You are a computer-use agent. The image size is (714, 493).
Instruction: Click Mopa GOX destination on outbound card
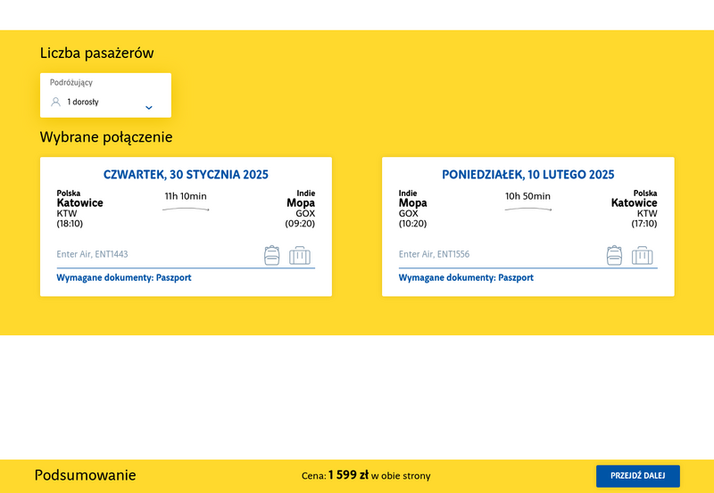click(x=301, y=208)
